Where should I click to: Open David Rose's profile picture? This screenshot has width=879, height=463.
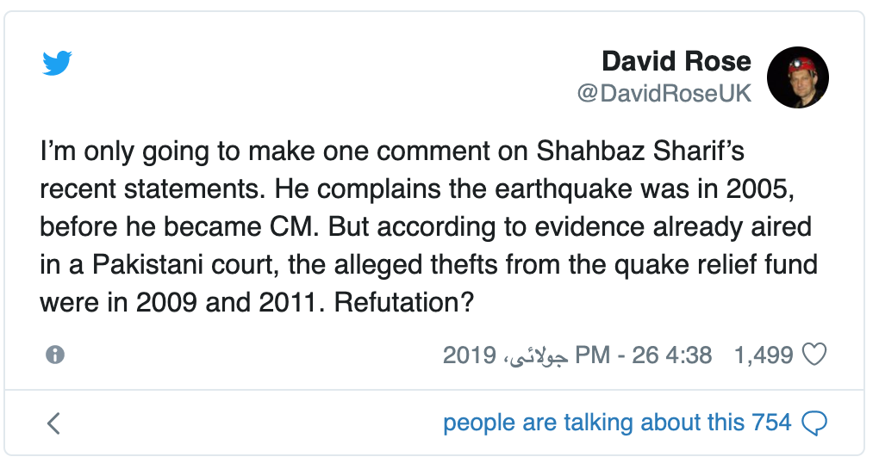798,77
